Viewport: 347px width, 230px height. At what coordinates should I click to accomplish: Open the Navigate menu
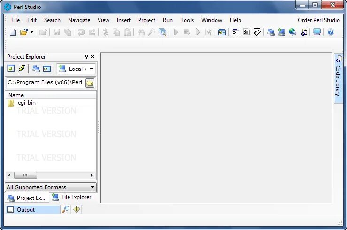click(79, 20)
